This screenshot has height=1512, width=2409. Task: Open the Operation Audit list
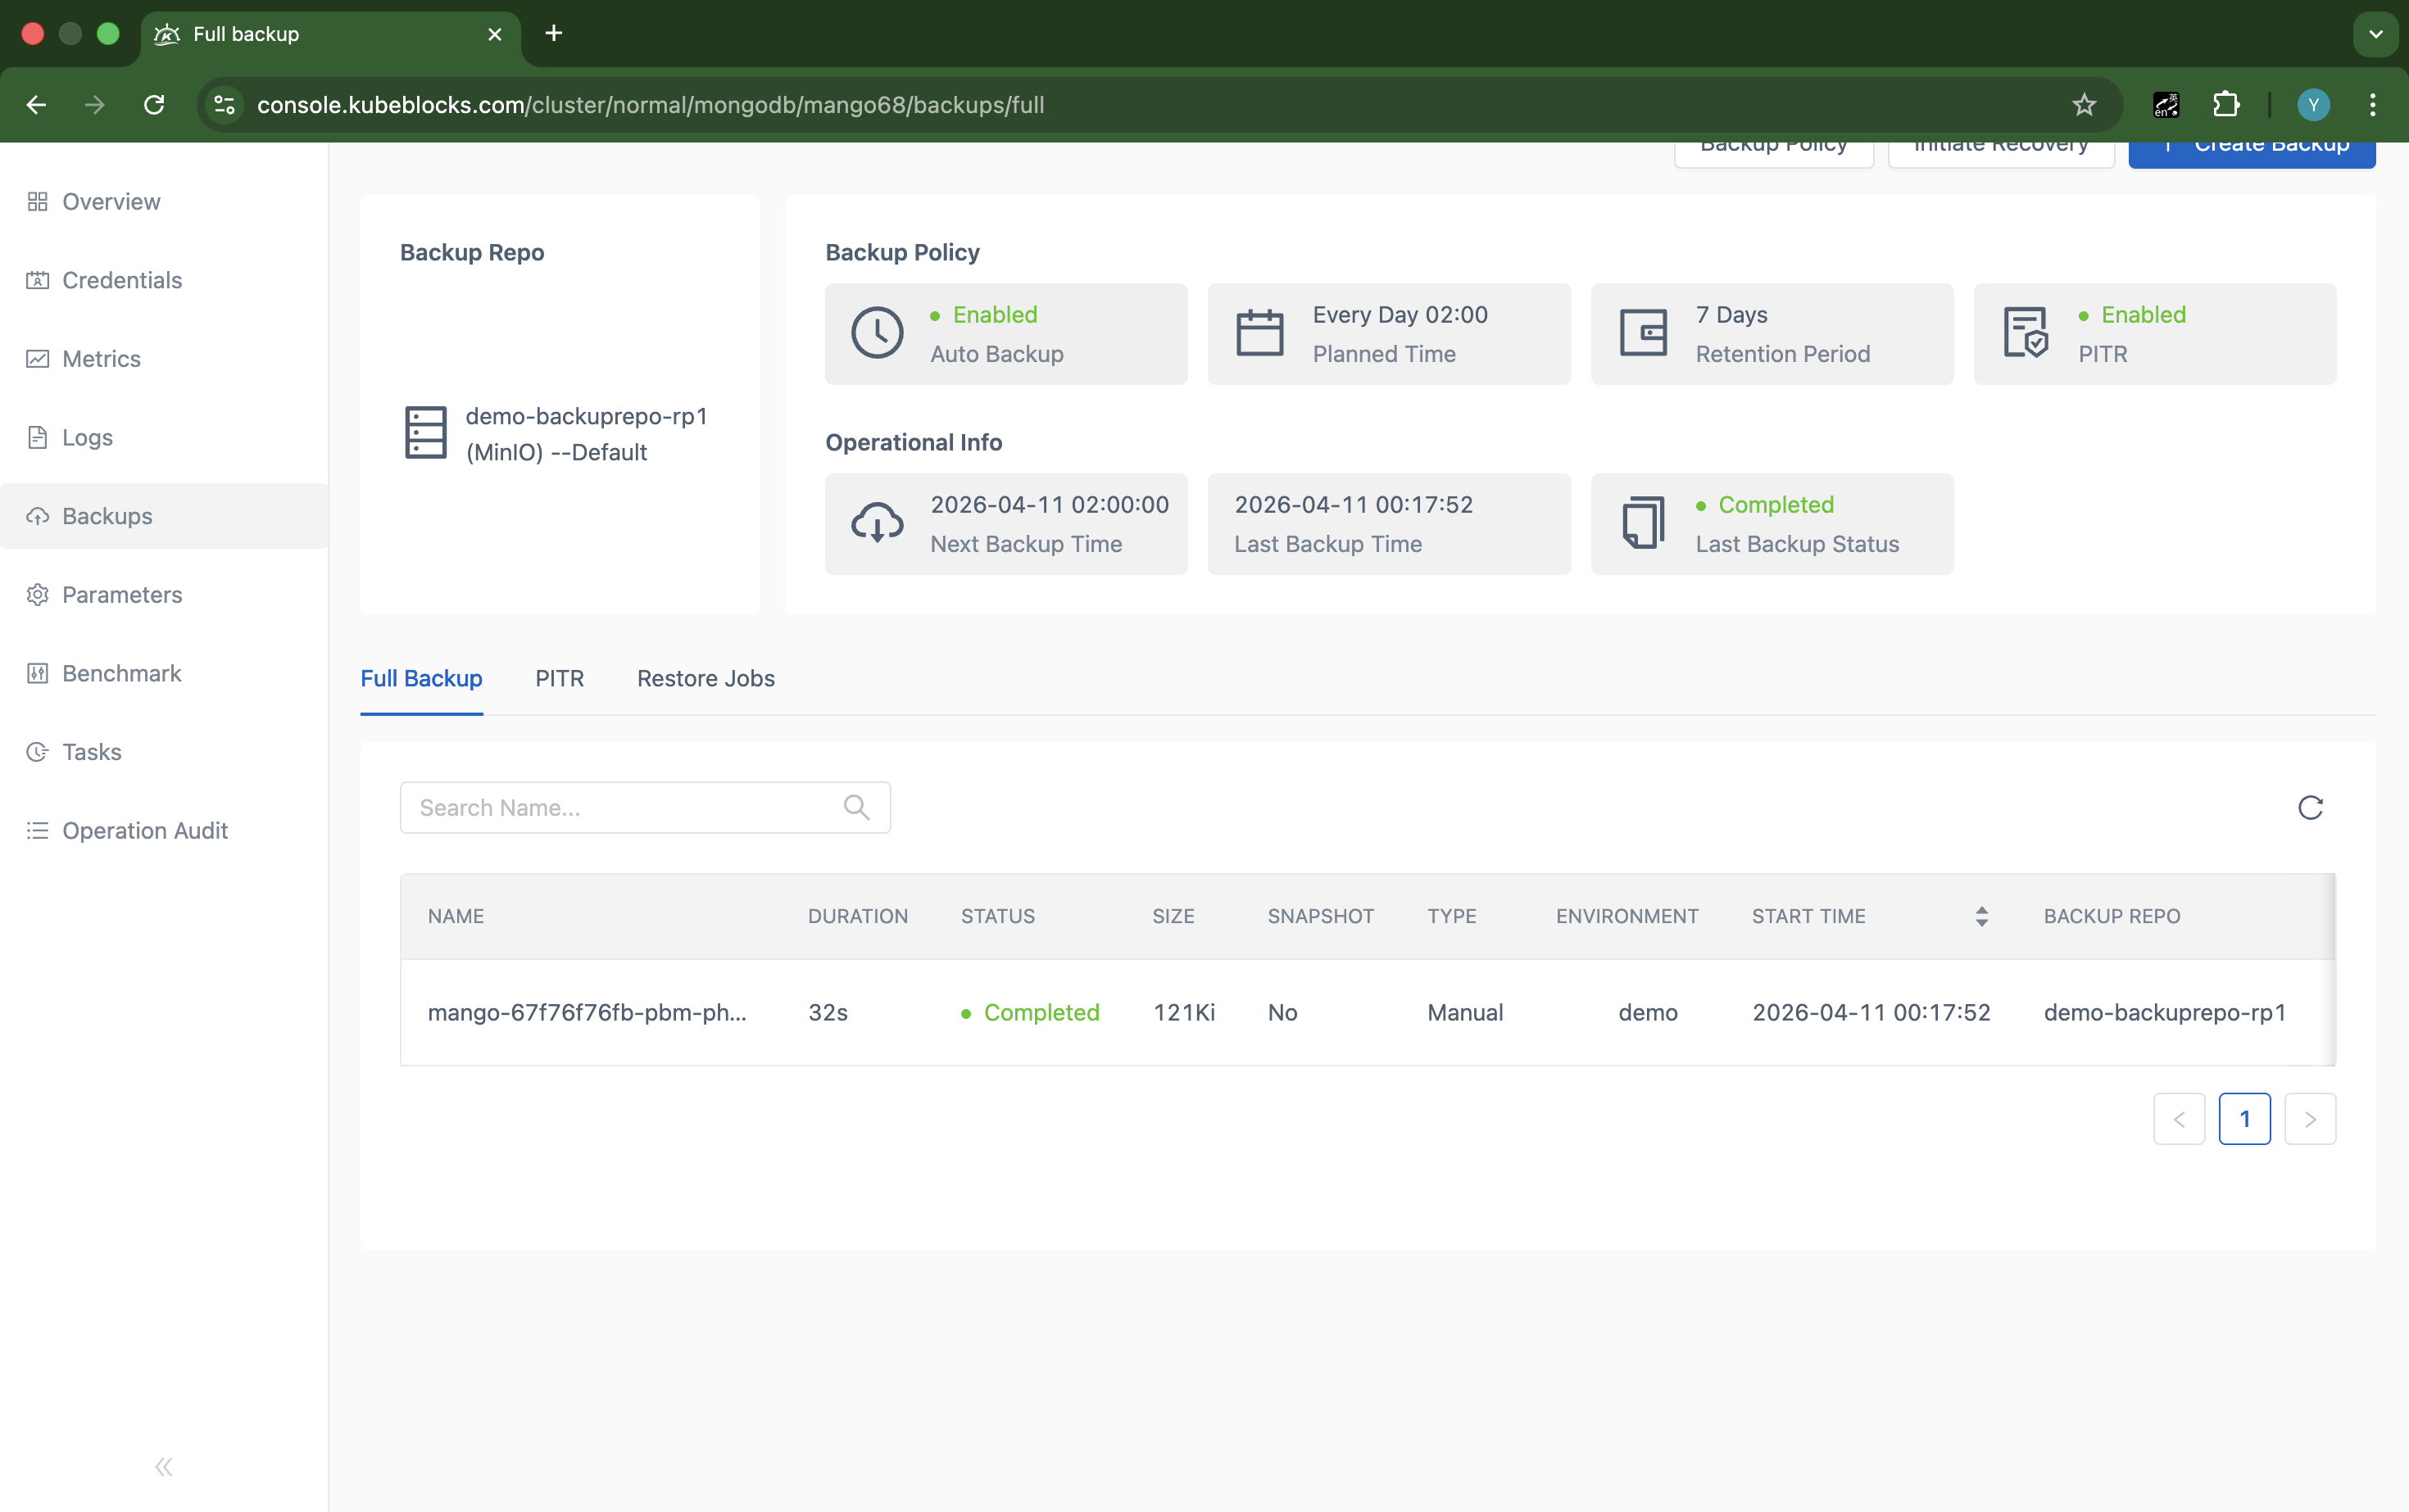coord(143,830)
